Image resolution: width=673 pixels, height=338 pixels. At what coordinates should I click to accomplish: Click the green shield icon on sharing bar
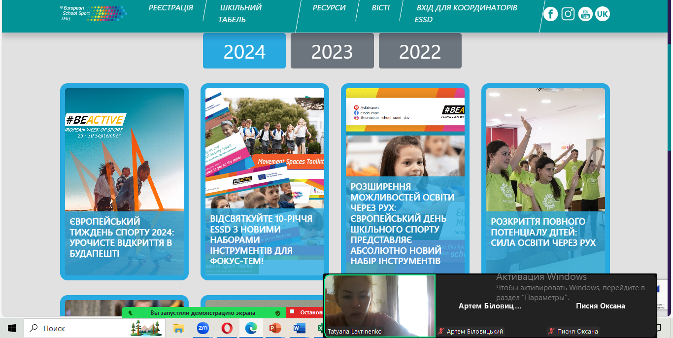(x=278, y=312)
